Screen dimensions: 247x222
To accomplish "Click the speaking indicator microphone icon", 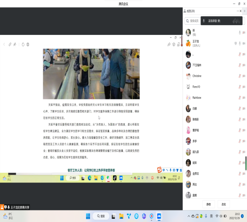I will [x=204, y=21].
